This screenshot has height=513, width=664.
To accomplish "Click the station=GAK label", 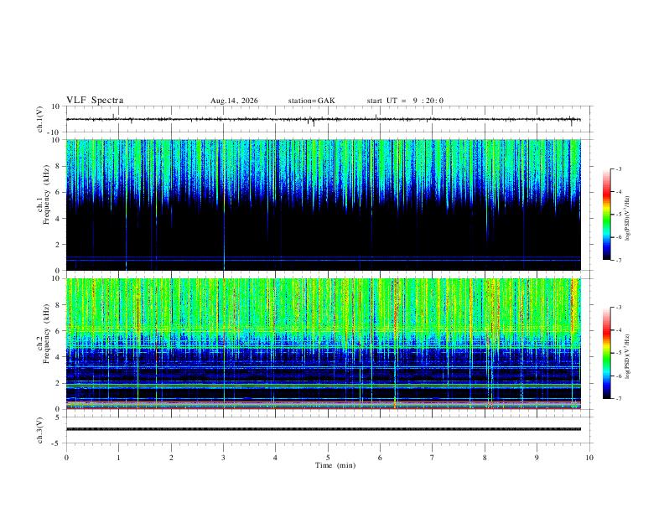I will pos(312,101).
